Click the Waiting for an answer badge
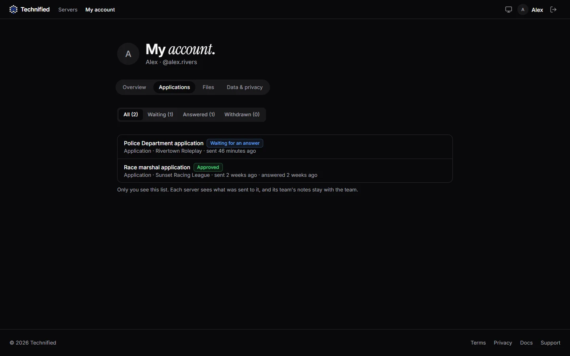 click(x=235, y=143)
